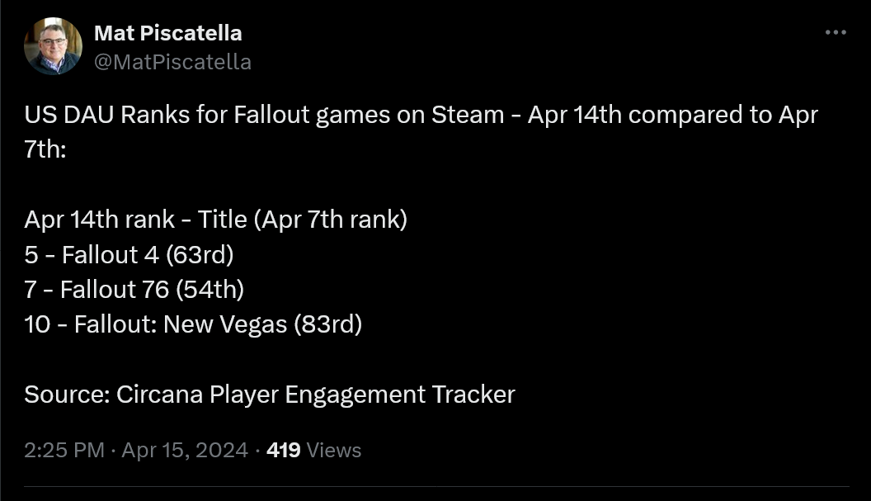Click the @MatPiscatella handle
Image resolution: width=871 pixels, height=501 pixels.
click(x=173, y=61)
